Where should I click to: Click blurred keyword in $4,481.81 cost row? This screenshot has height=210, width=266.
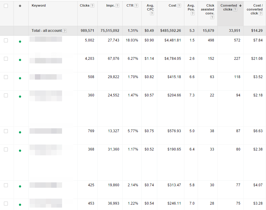(x=46, y=39)
